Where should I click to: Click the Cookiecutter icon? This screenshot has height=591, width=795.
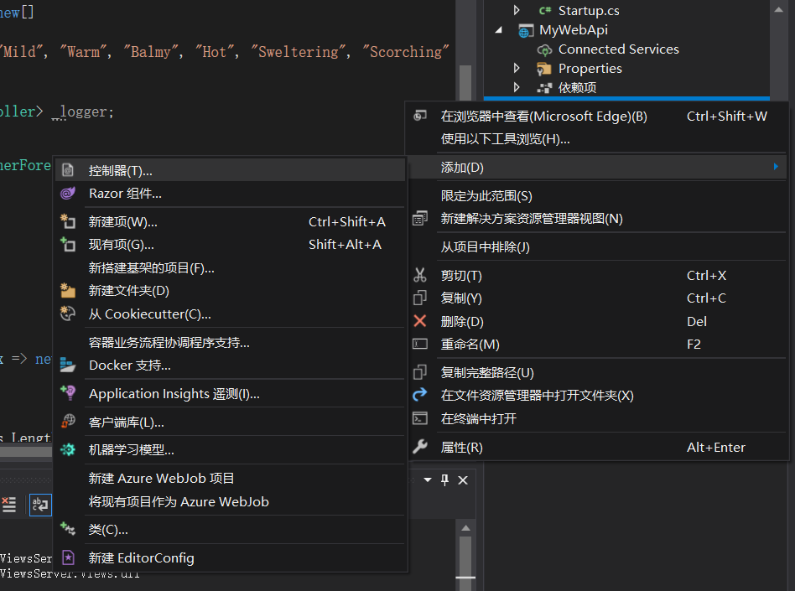pos(68,314)
